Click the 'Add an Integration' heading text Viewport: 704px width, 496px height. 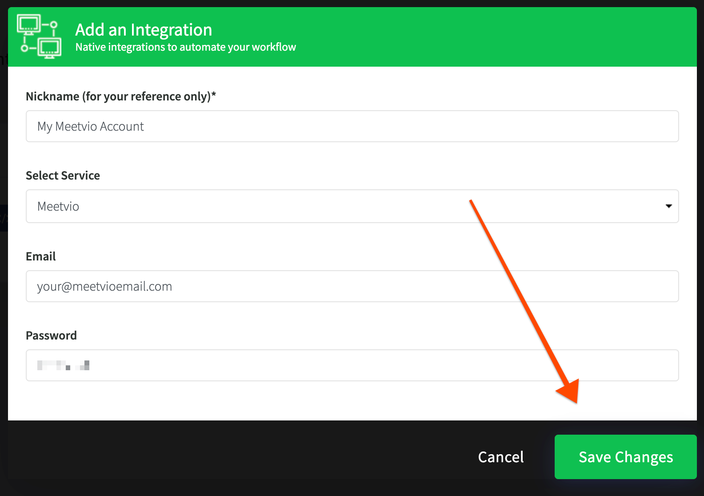[144, 30]
